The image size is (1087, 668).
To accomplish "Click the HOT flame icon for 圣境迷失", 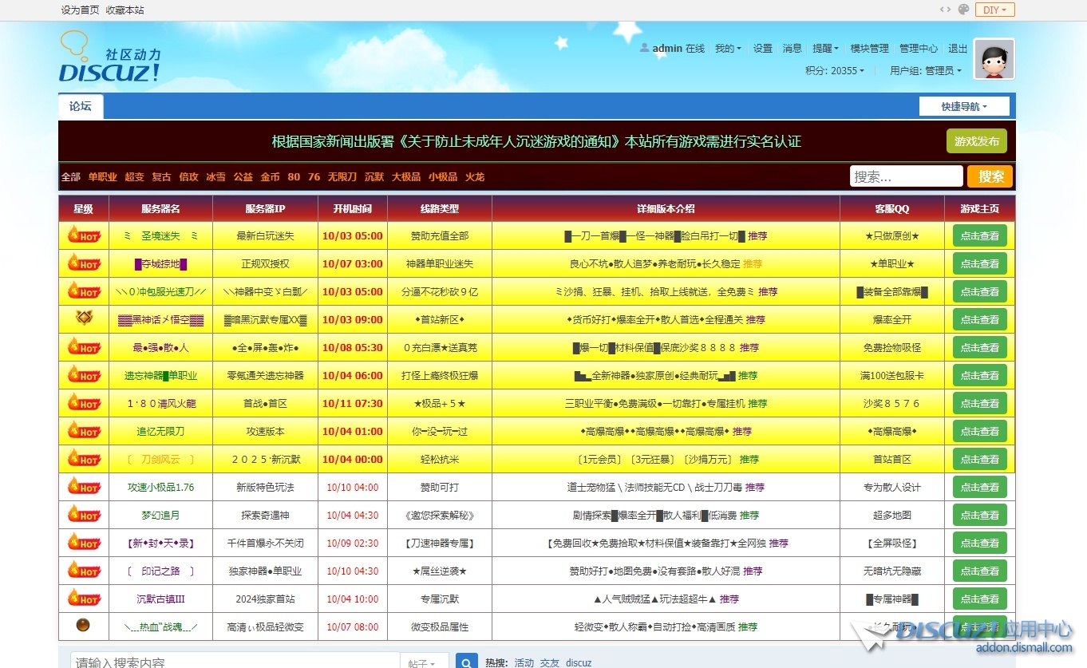I will (x=84, y=235).
